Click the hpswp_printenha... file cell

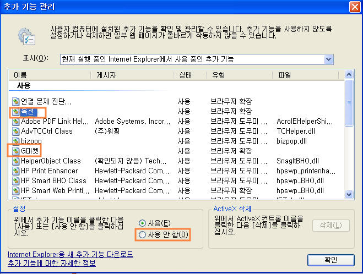click(x=306, y=171)
